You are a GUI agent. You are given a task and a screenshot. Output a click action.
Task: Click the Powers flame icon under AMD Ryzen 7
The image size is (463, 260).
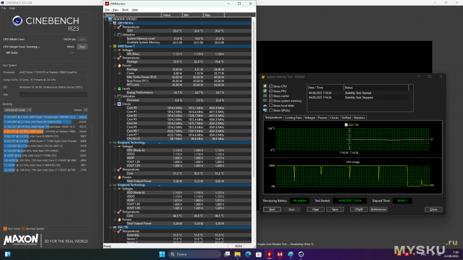pyautogui.click(x=119, y=65)
